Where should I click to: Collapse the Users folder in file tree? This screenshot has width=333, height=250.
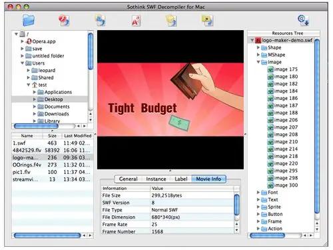tap(22, 63)
